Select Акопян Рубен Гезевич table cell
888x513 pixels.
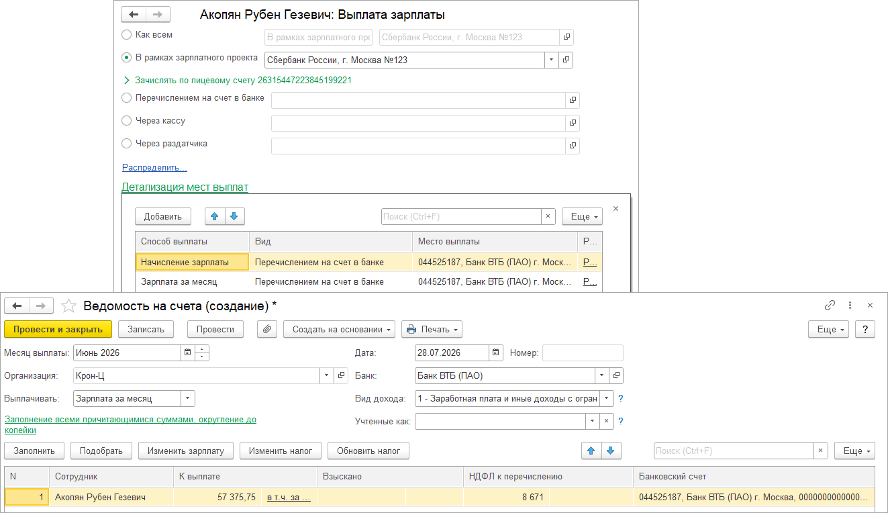click(x=111, y=498)
